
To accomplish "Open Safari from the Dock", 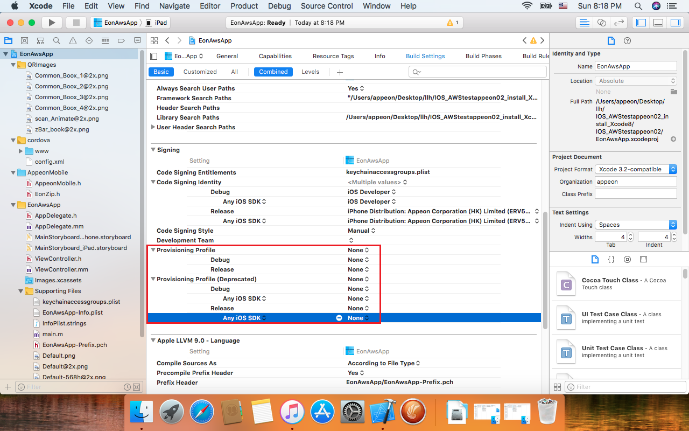I will click(x=202, y=413).
